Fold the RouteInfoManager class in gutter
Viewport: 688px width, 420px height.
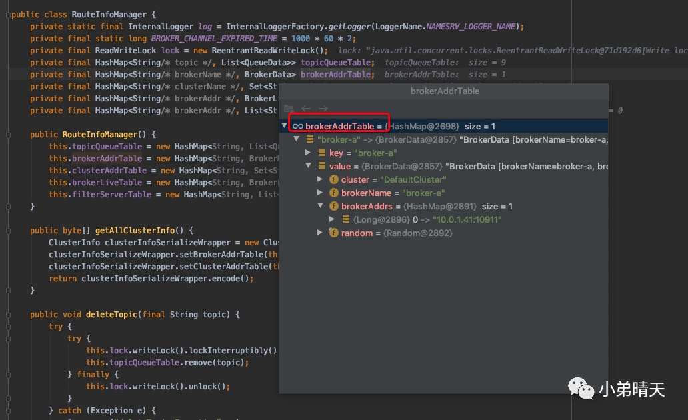tap(7, 15)
